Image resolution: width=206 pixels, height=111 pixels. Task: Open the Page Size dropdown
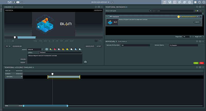coord(187,37)
